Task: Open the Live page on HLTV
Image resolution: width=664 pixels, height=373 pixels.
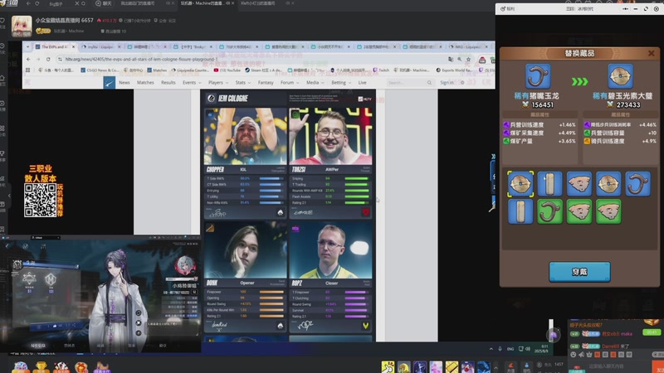Action: tap(362, 82)
